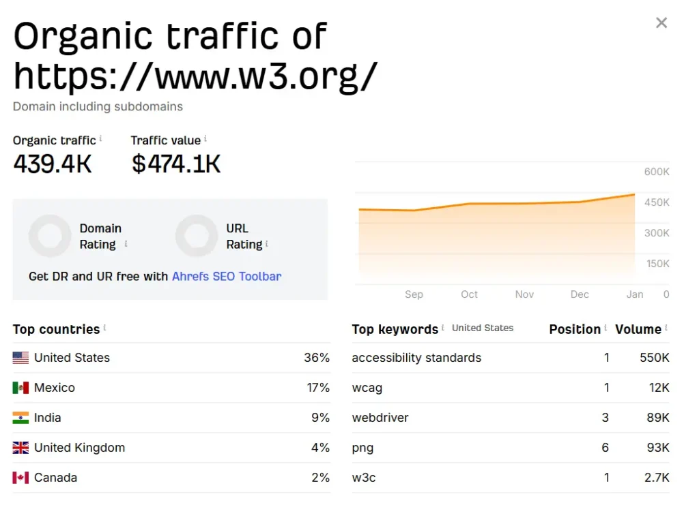Click the India flag icon

click(x=20, y=418)
